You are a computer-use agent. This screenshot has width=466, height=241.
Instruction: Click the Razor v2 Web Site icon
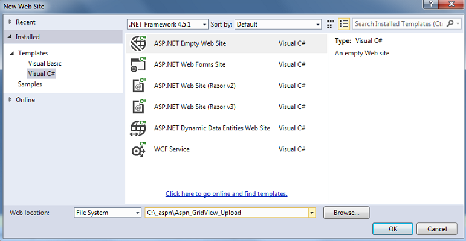[139, 86]
